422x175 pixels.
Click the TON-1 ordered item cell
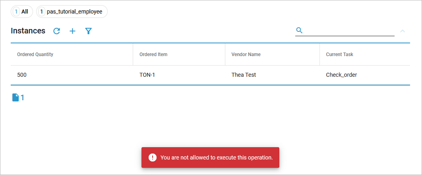(147, 75)
